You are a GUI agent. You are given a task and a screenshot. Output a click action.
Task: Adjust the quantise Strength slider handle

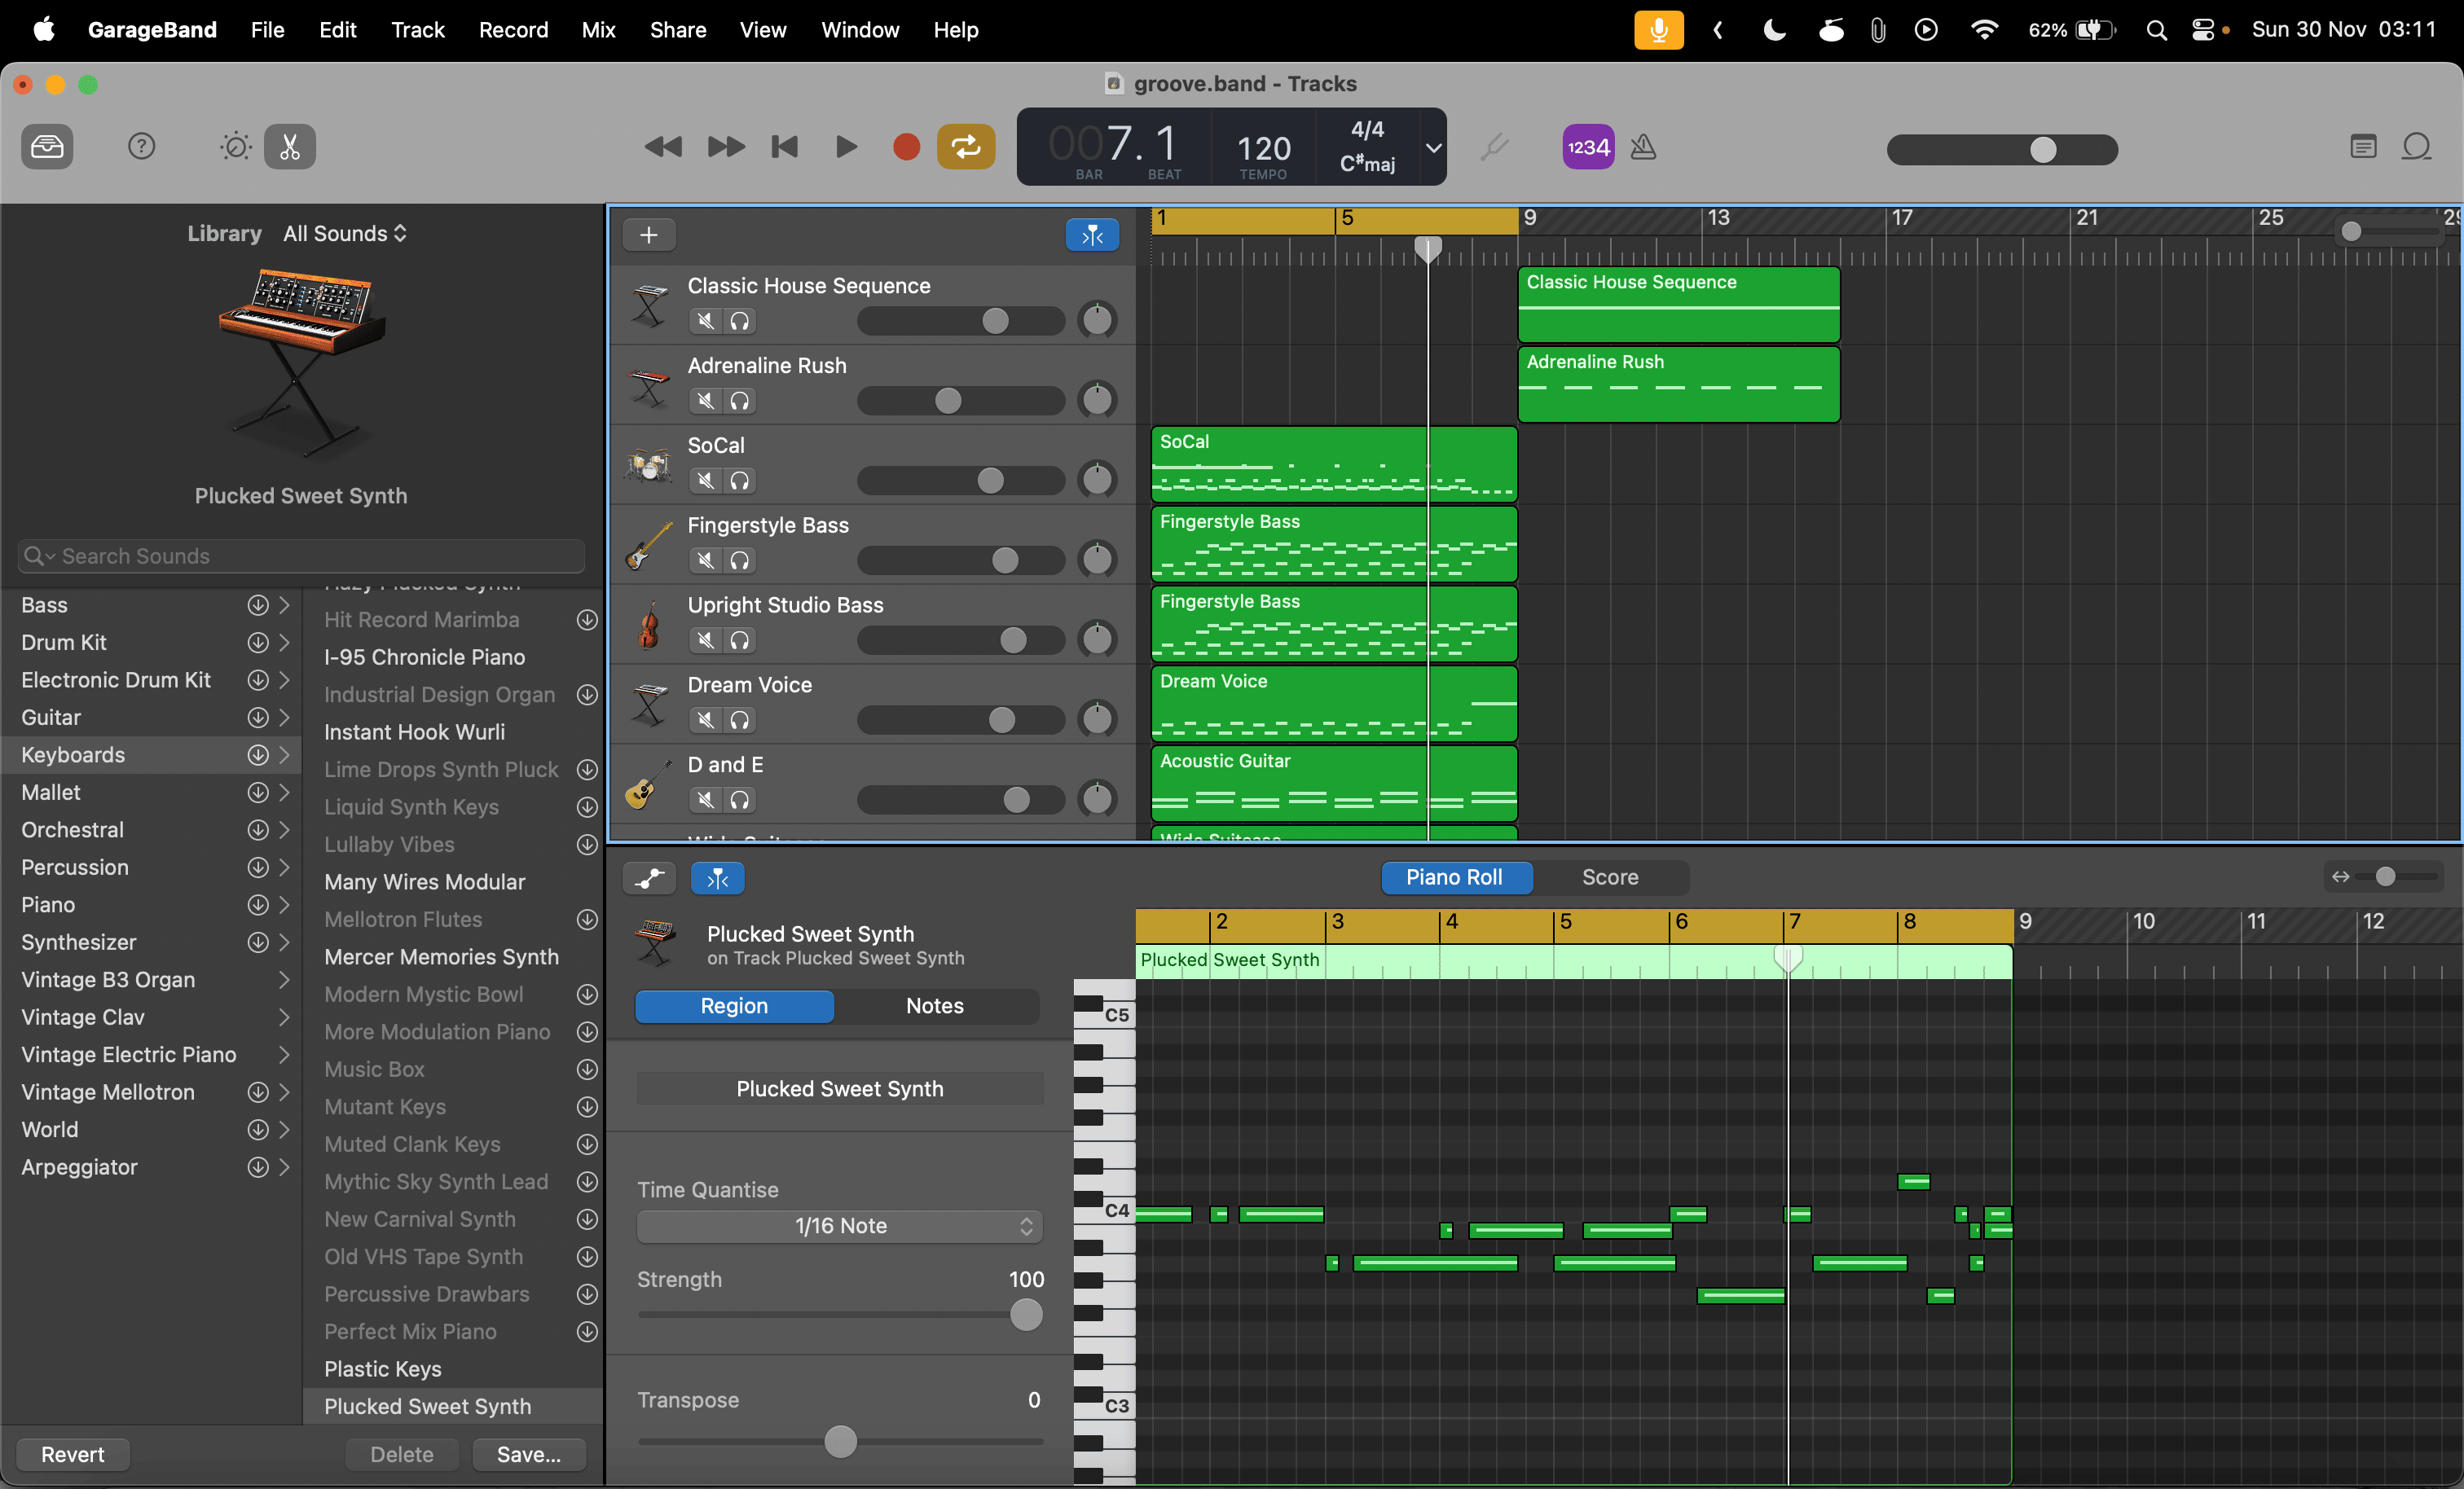click(1026, 1315)
